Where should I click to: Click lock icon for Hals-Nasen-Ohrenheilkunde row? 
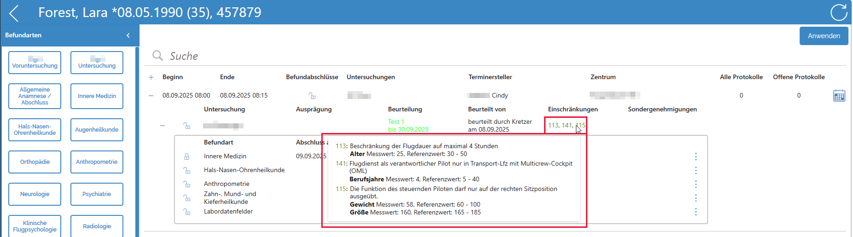[x=187, y=170]
